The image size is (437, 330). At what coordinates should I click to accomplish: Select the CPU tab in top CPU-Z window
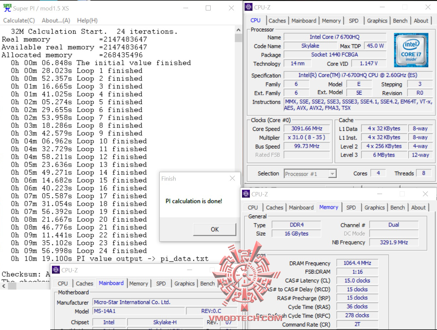255,20
